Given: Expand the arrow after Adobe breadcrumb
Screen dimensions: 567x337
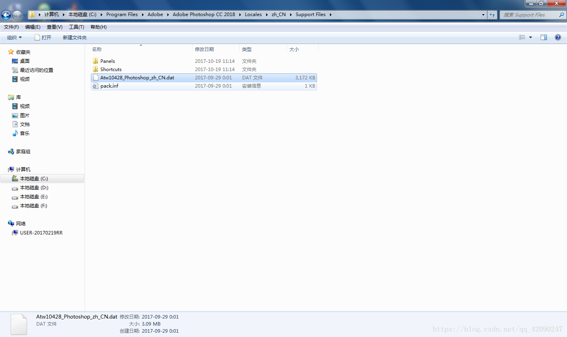Looking at the screenshot, I should [x=168, y=15].
